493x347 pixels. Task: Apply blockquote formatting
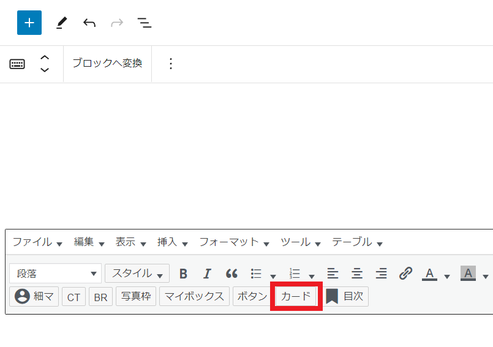(231, 274)
